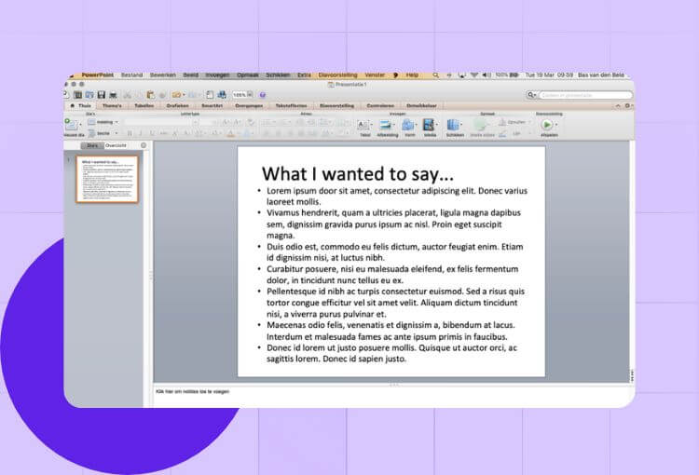Click the Schikken arrange icon

454,127
